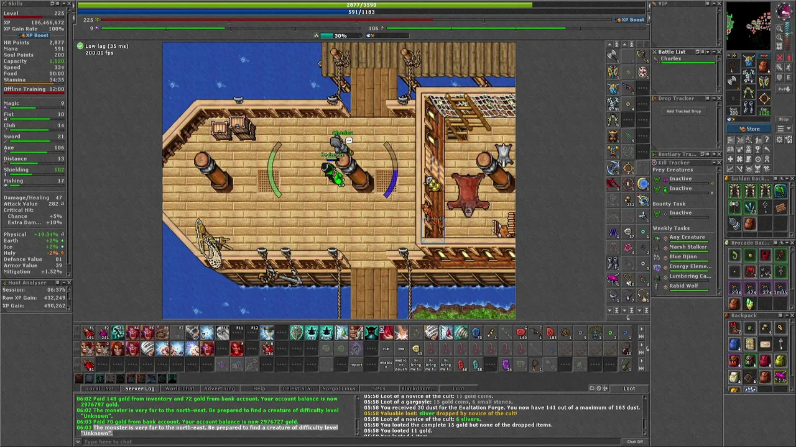
Task: Open the options gear icon
Action: click(779, 140)
